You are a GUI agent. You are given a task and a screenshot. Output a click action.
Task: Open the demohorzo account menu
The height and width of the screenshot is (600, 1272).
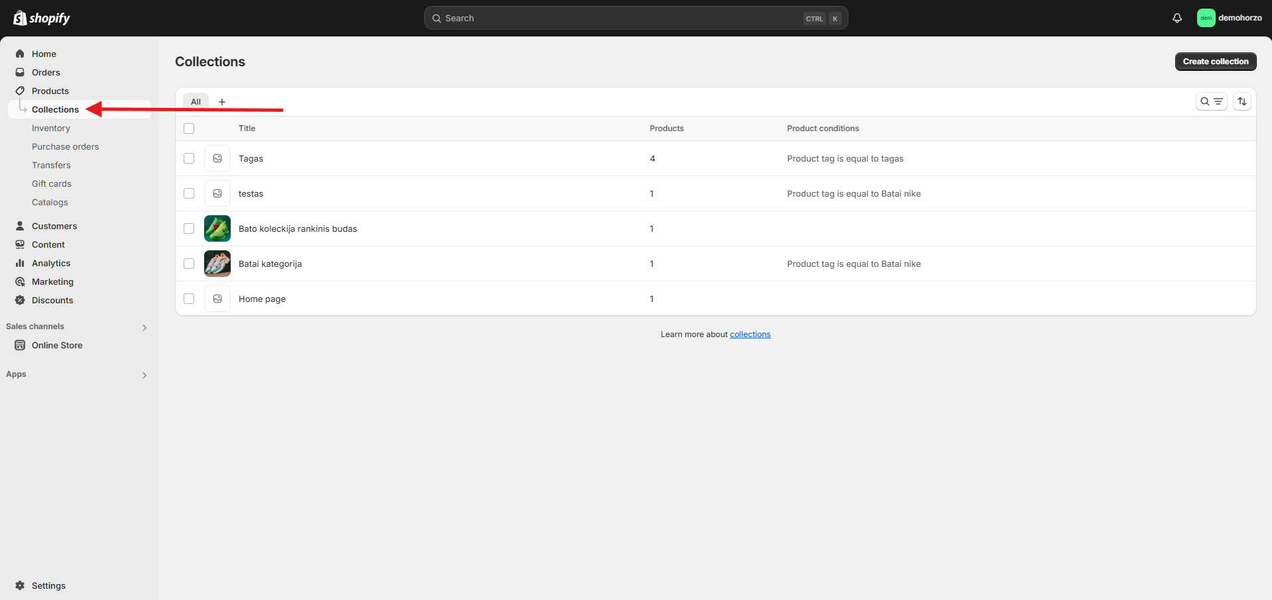(x=1230, y=18)
